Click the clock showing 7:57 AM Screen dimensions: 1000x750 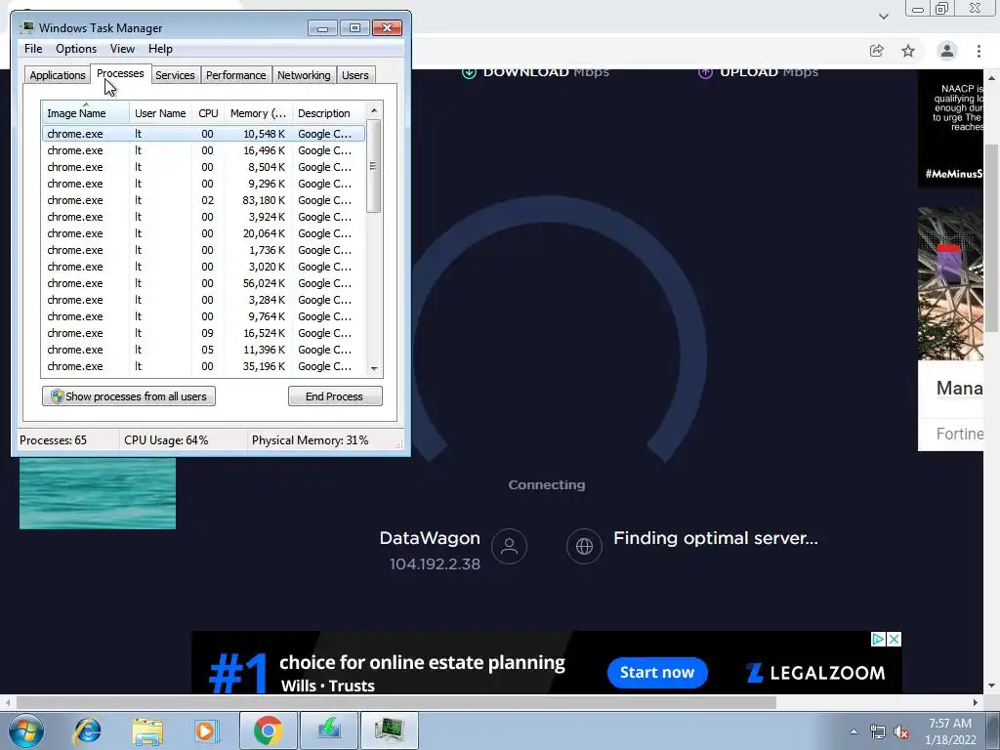point(950,724)
